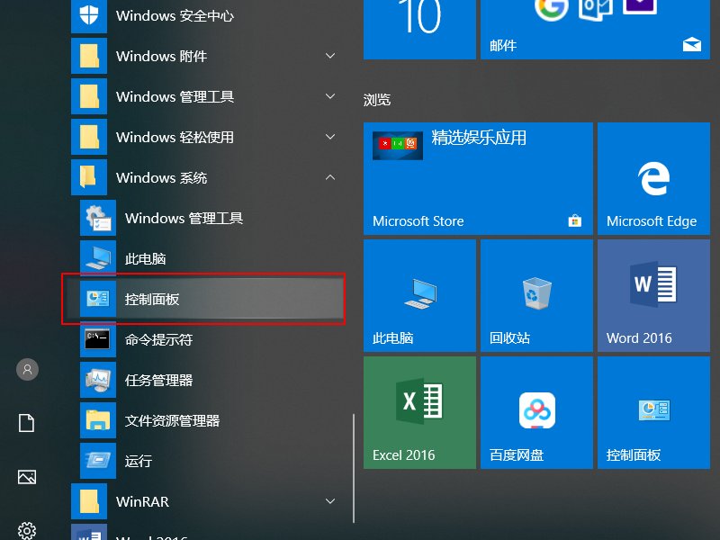This screenshot has height=540, width=720.
Task: Open the 百度网盘 tile
Action: tap(536, 412)
